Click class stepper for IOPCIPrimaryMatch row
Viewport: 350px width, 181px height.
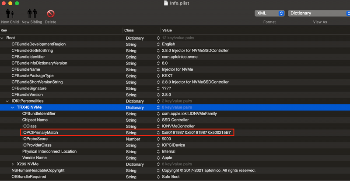pos(158,133)
